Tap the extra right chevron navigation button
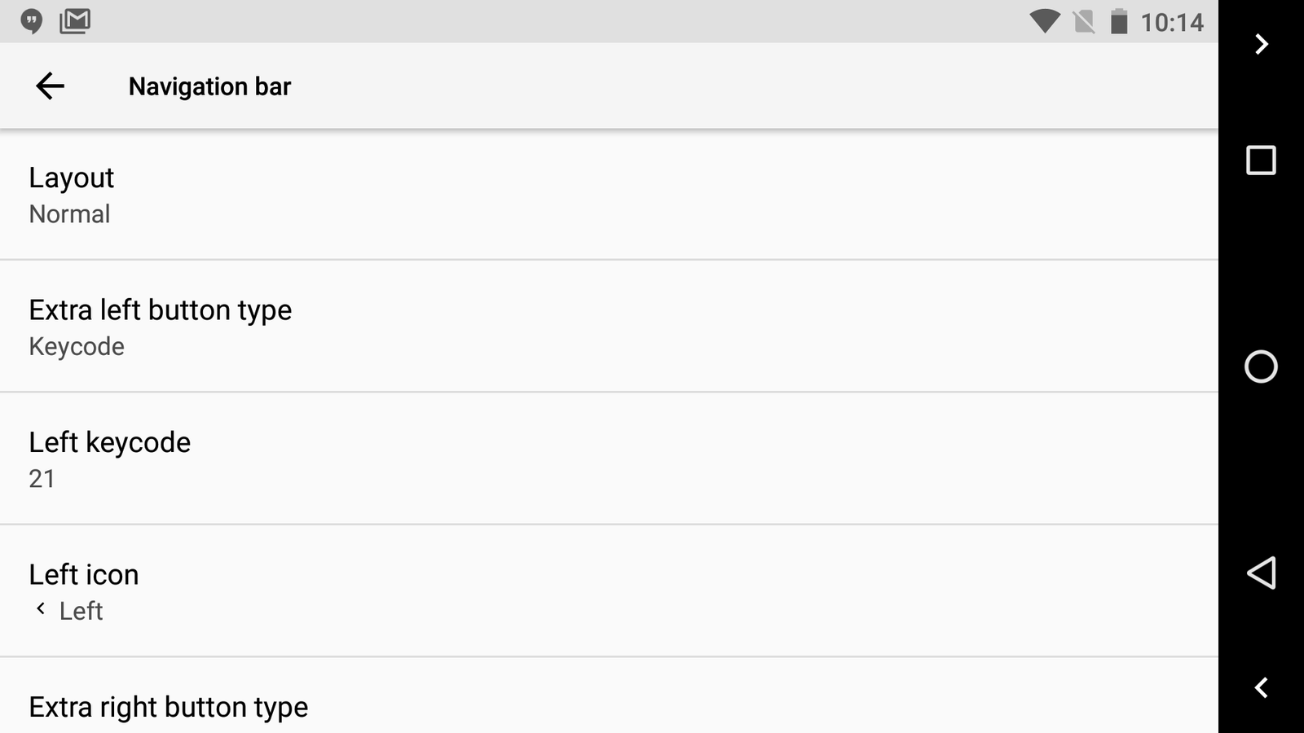1304x733 pixels. click(x=1262, y=44)
